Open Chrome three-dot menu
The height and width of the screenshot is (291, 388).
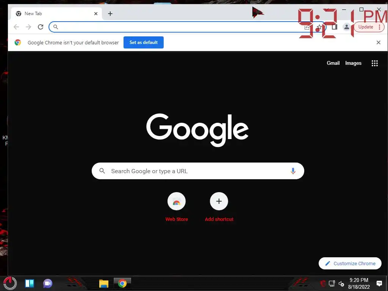(379, 27)
